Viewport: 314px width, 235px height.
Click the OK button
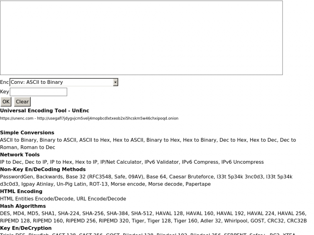point(6,102)
